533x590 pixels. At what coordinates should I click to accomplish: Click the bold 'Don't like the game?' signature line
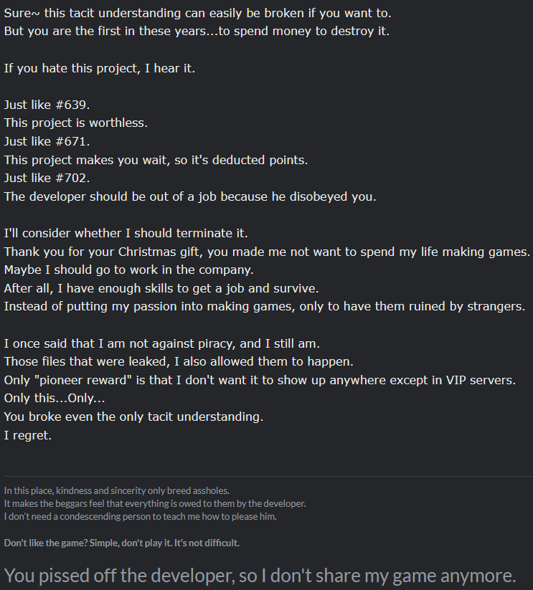click(x=121, y=543)
